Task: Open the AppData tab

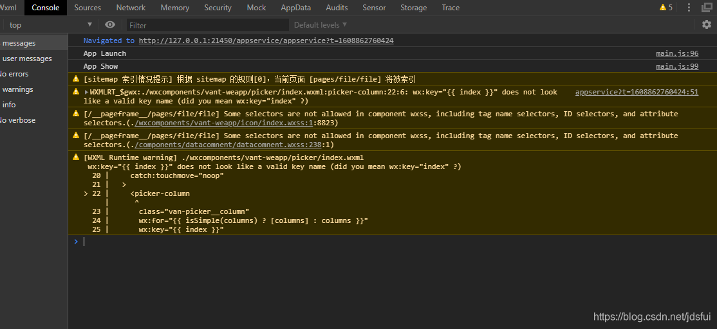Action: pyautogui.click(x=296, y=8)
